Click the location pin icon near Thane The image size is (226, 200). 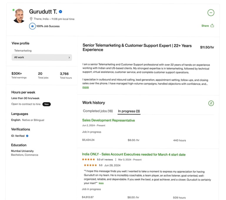pyautogui.click(x=31, y=19)
